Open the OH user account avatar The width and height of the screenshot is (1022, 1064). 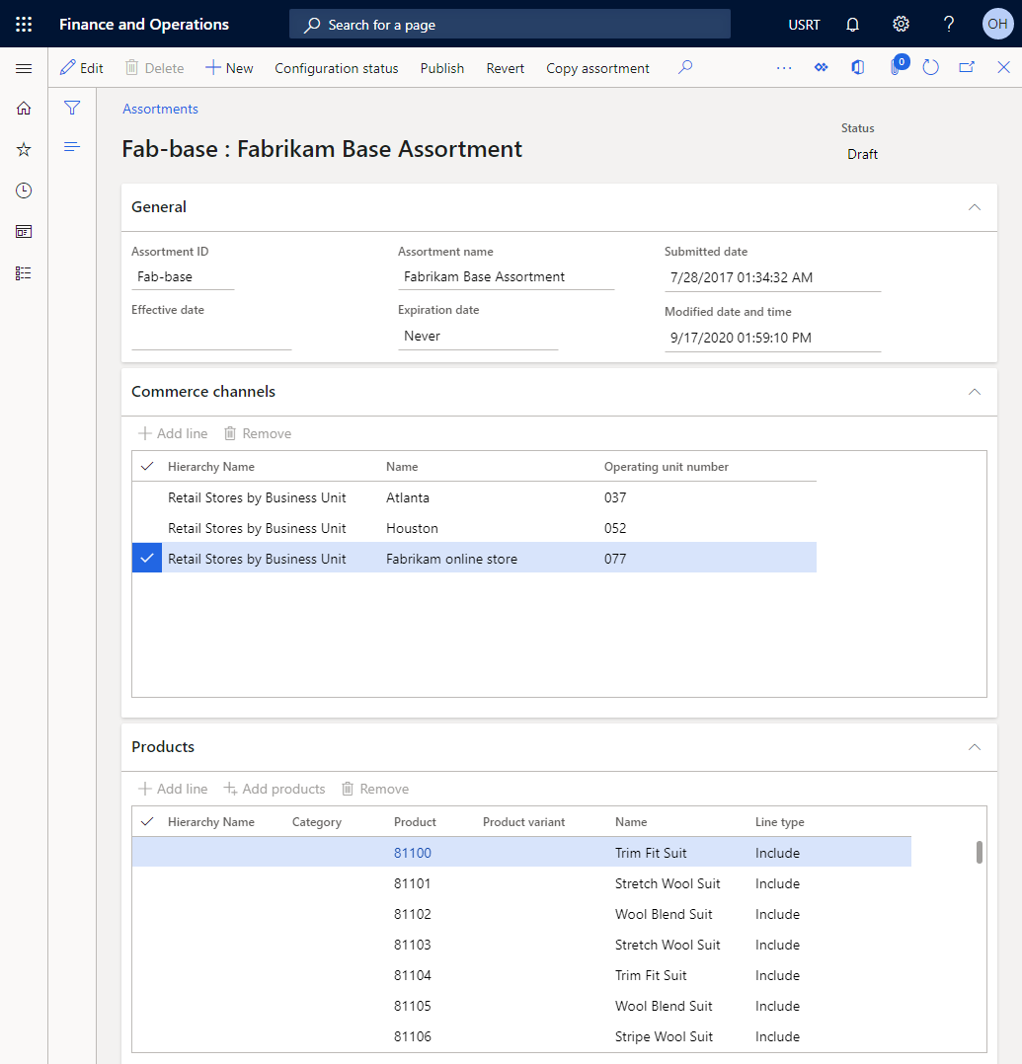coord(997,25)
